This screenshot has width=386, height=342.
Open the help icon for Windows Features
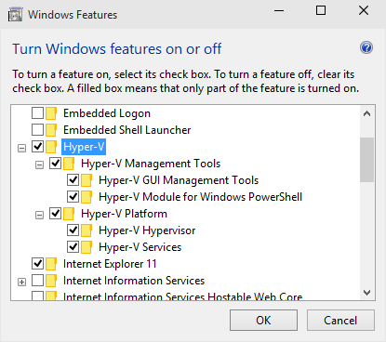[x=366, y=48]
